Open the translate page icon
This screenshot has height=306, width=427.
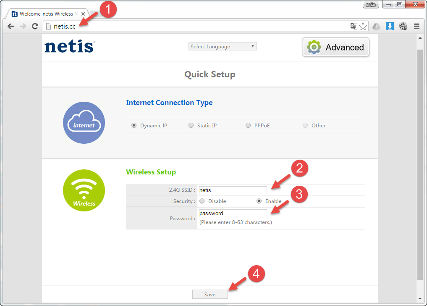tap(354, 26)
